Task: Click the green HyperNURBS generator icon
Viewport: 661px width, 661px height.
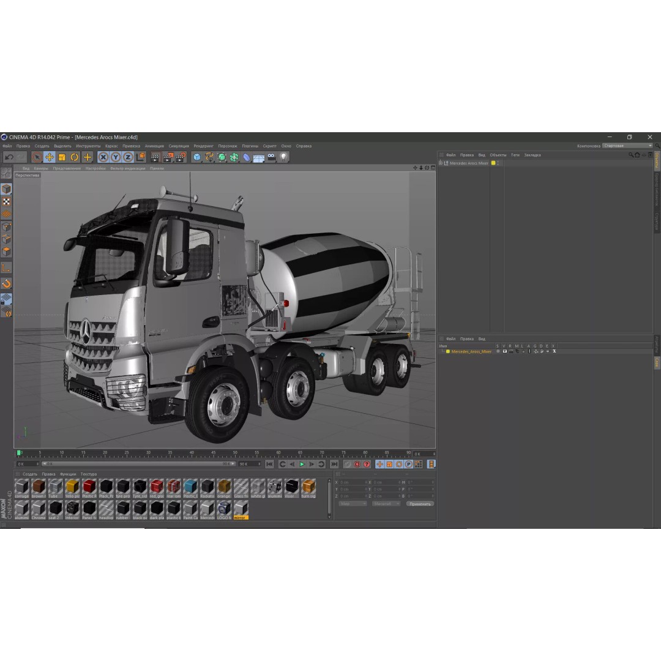Action: pyautogui.click(x=222, y=157)
